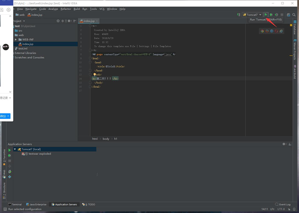
Task: Open the VCS menu
Action: [x=102, y=9]
